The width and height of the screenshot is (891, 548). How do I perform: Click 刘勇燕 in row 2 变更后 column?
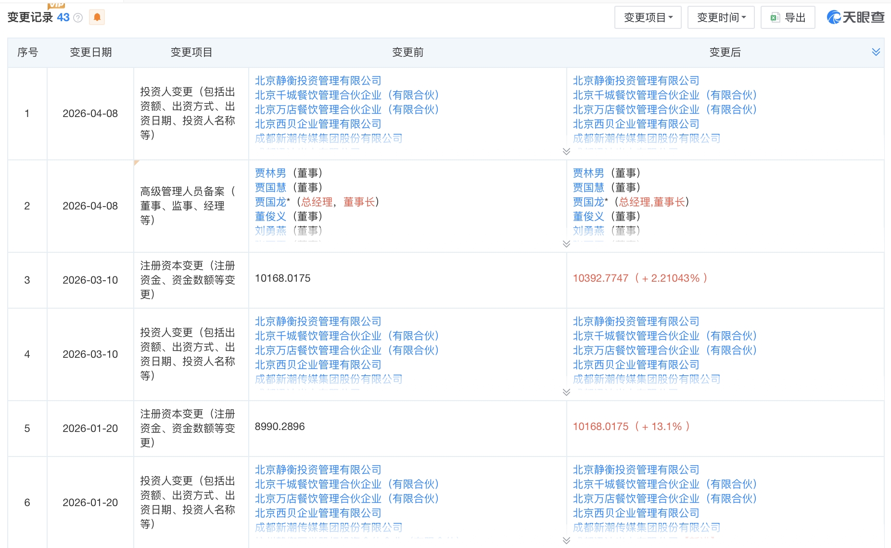588,231
